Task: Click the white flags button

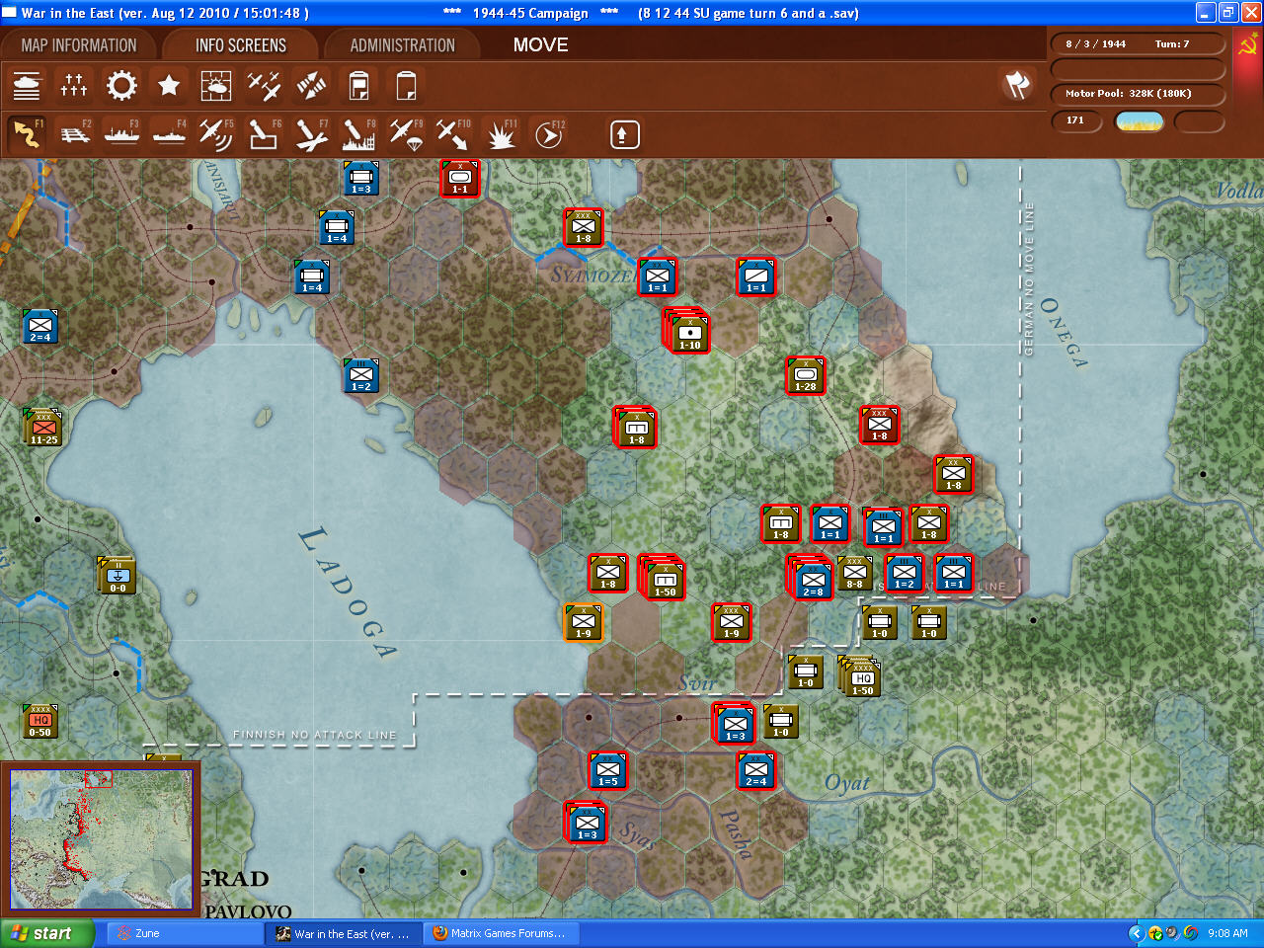Action: (1016, 85)
